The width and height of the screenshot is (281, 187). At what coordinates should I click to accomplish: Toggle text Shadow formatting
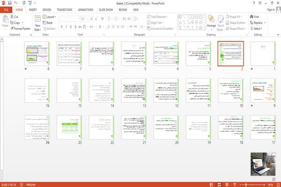[x=75, y=27]
